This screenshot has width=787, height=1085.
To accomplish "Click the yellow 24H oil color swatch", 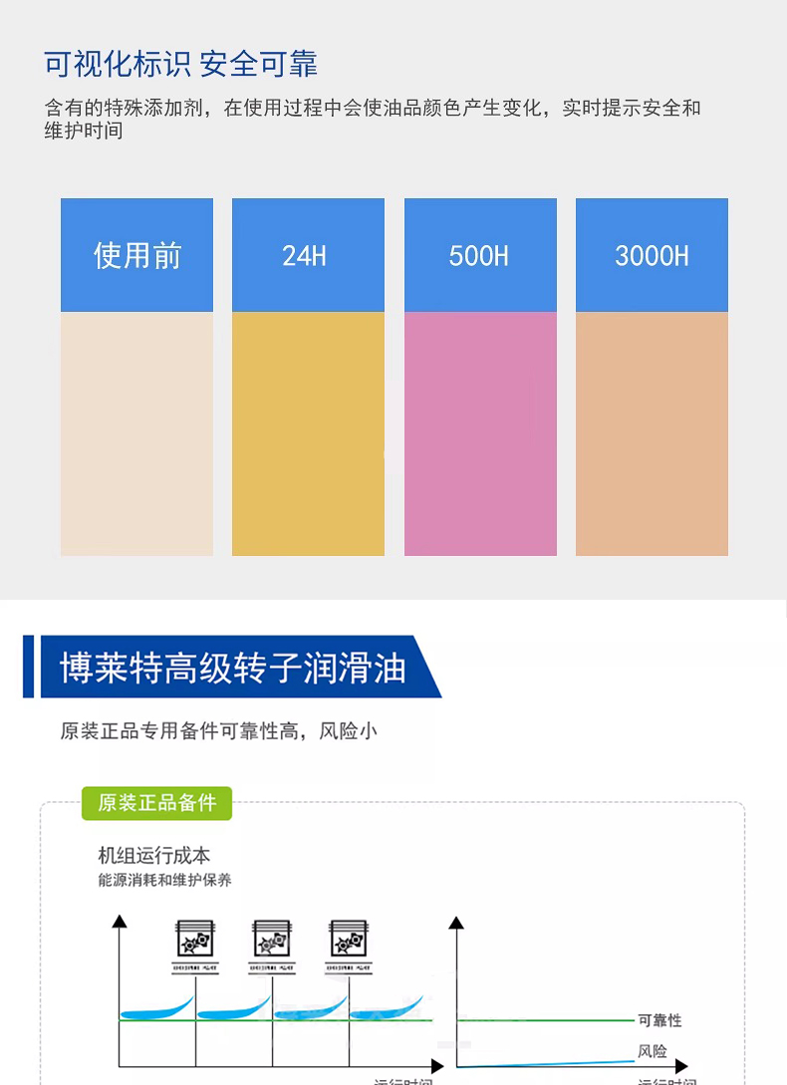I will 308,433.
